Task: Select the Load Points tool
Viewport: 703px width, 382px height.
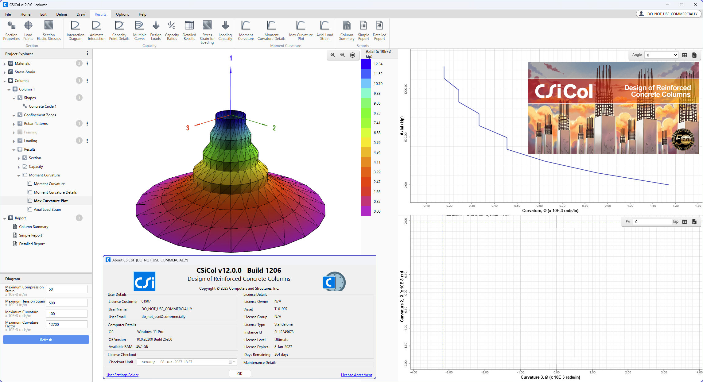Action: click(28, 30)
